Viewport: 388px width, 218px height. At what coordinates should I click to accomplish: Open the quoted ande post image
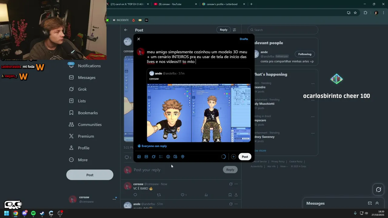pos(199,113)
